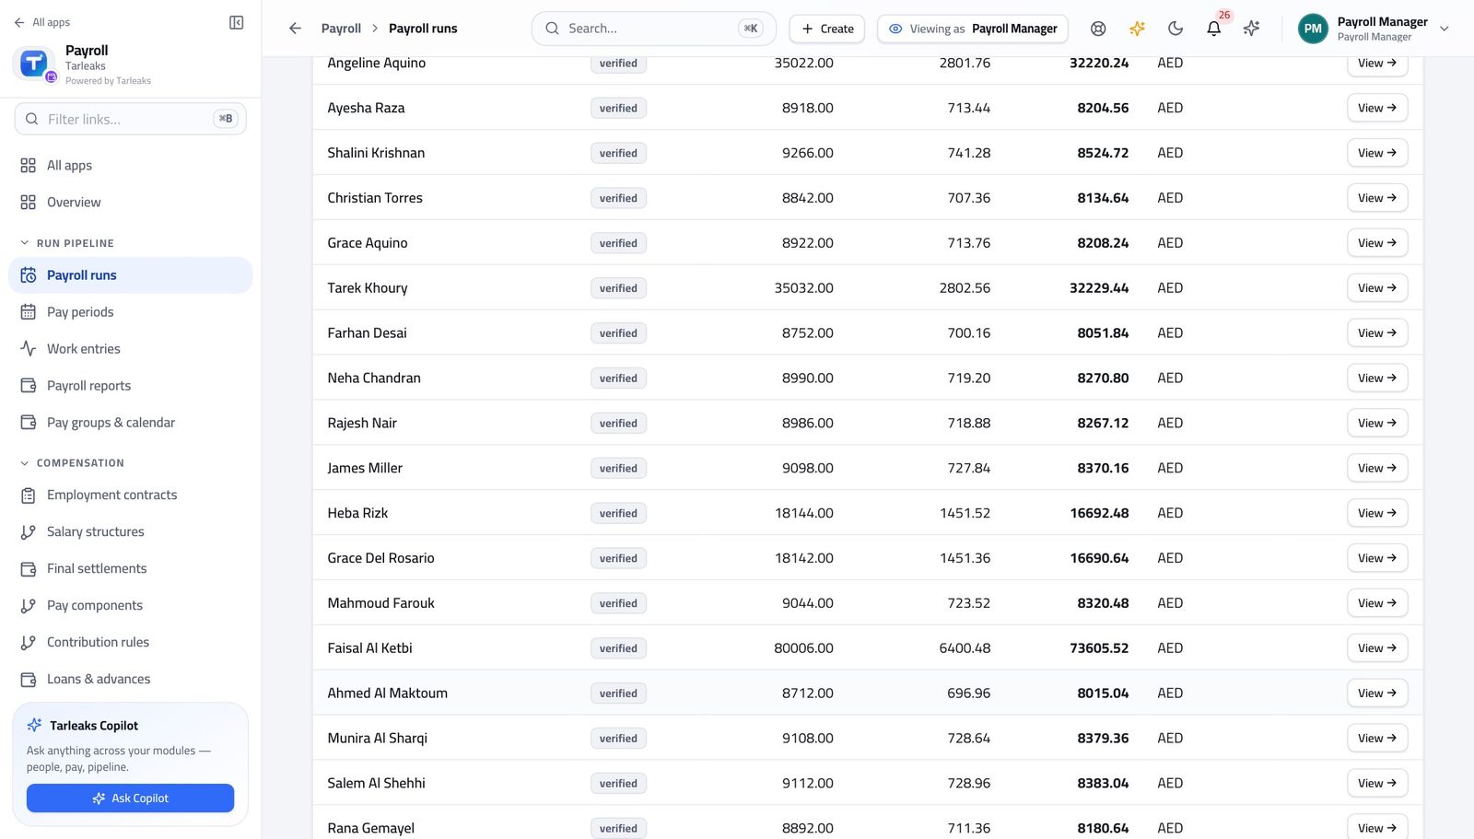This screenshot has height=839, width=1474.
Task: Click verified badge for Tarek Khoury
Action: coord(618,288)
